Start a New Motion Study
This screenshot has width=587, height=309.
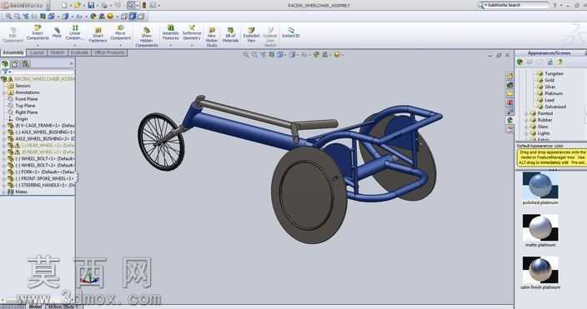click(x=212, y=37)
